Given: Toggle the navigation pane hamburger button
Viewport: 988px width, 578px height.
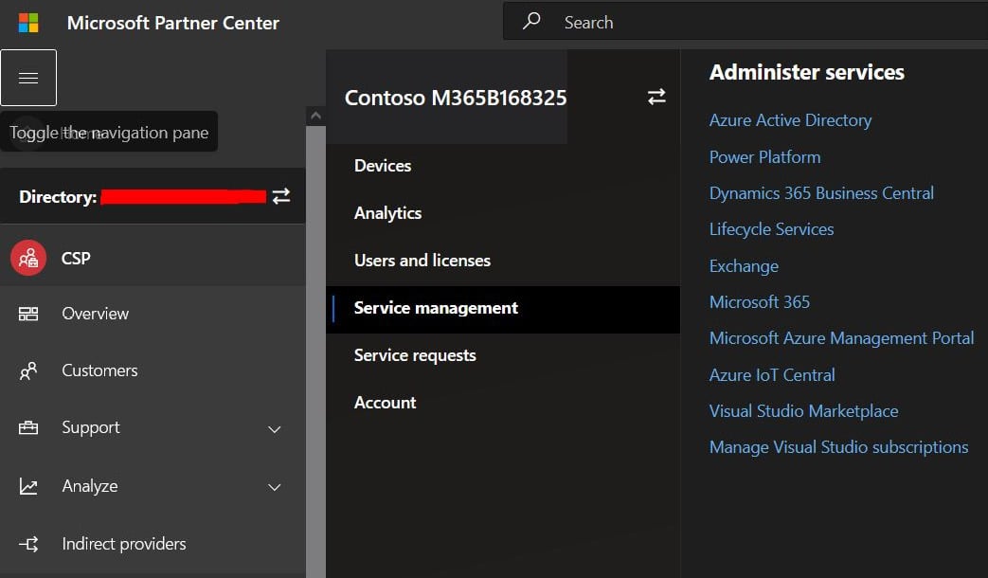Looking at the screenshot, I should (x=28, y=78).
